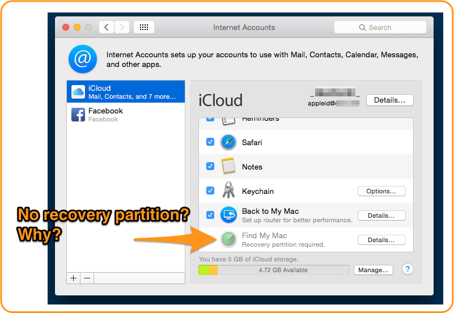Viewport: 454px width, 313px height.
Task: Open iCloud account Details next to the Apple ID
Action: pyautogui.click(x=390, y=100)
